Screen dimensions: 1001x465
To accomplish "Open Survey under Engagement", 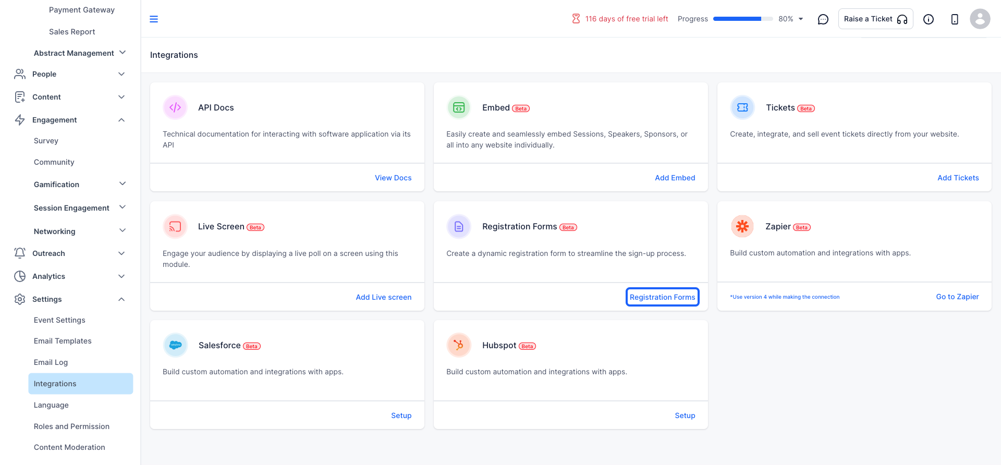I will pos(46,141).
